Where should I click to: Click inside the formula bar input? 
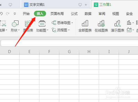click(69, 43)
